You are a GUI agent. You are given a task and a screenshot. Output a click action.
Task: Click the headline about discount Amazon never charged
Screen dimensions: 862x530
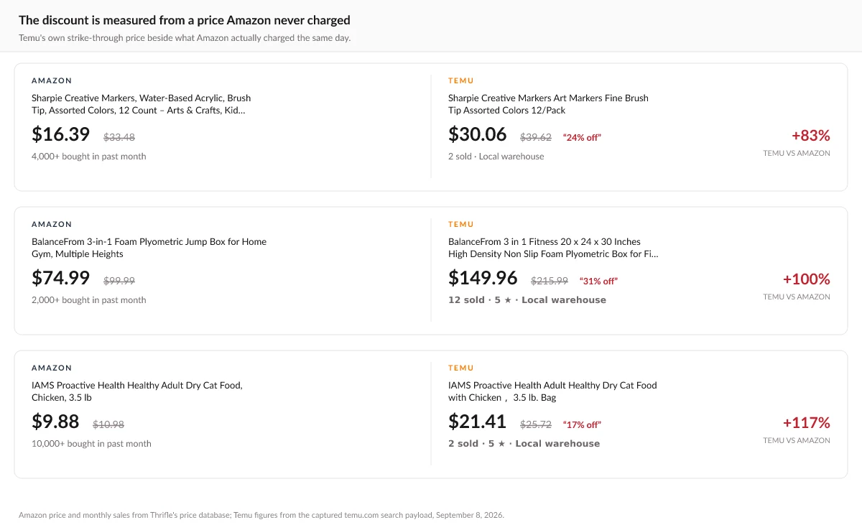pos(185,20)
